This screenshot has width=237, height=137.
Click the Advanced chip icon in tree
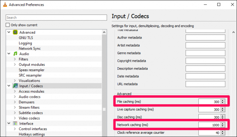coord(15,32)
